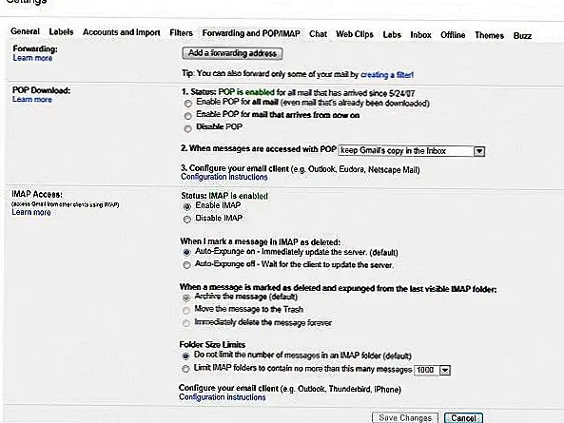This screenshot has height=423, width=564.
Task: Select Limit IMAP folders message count option
Action: click(x=185, y=369)
